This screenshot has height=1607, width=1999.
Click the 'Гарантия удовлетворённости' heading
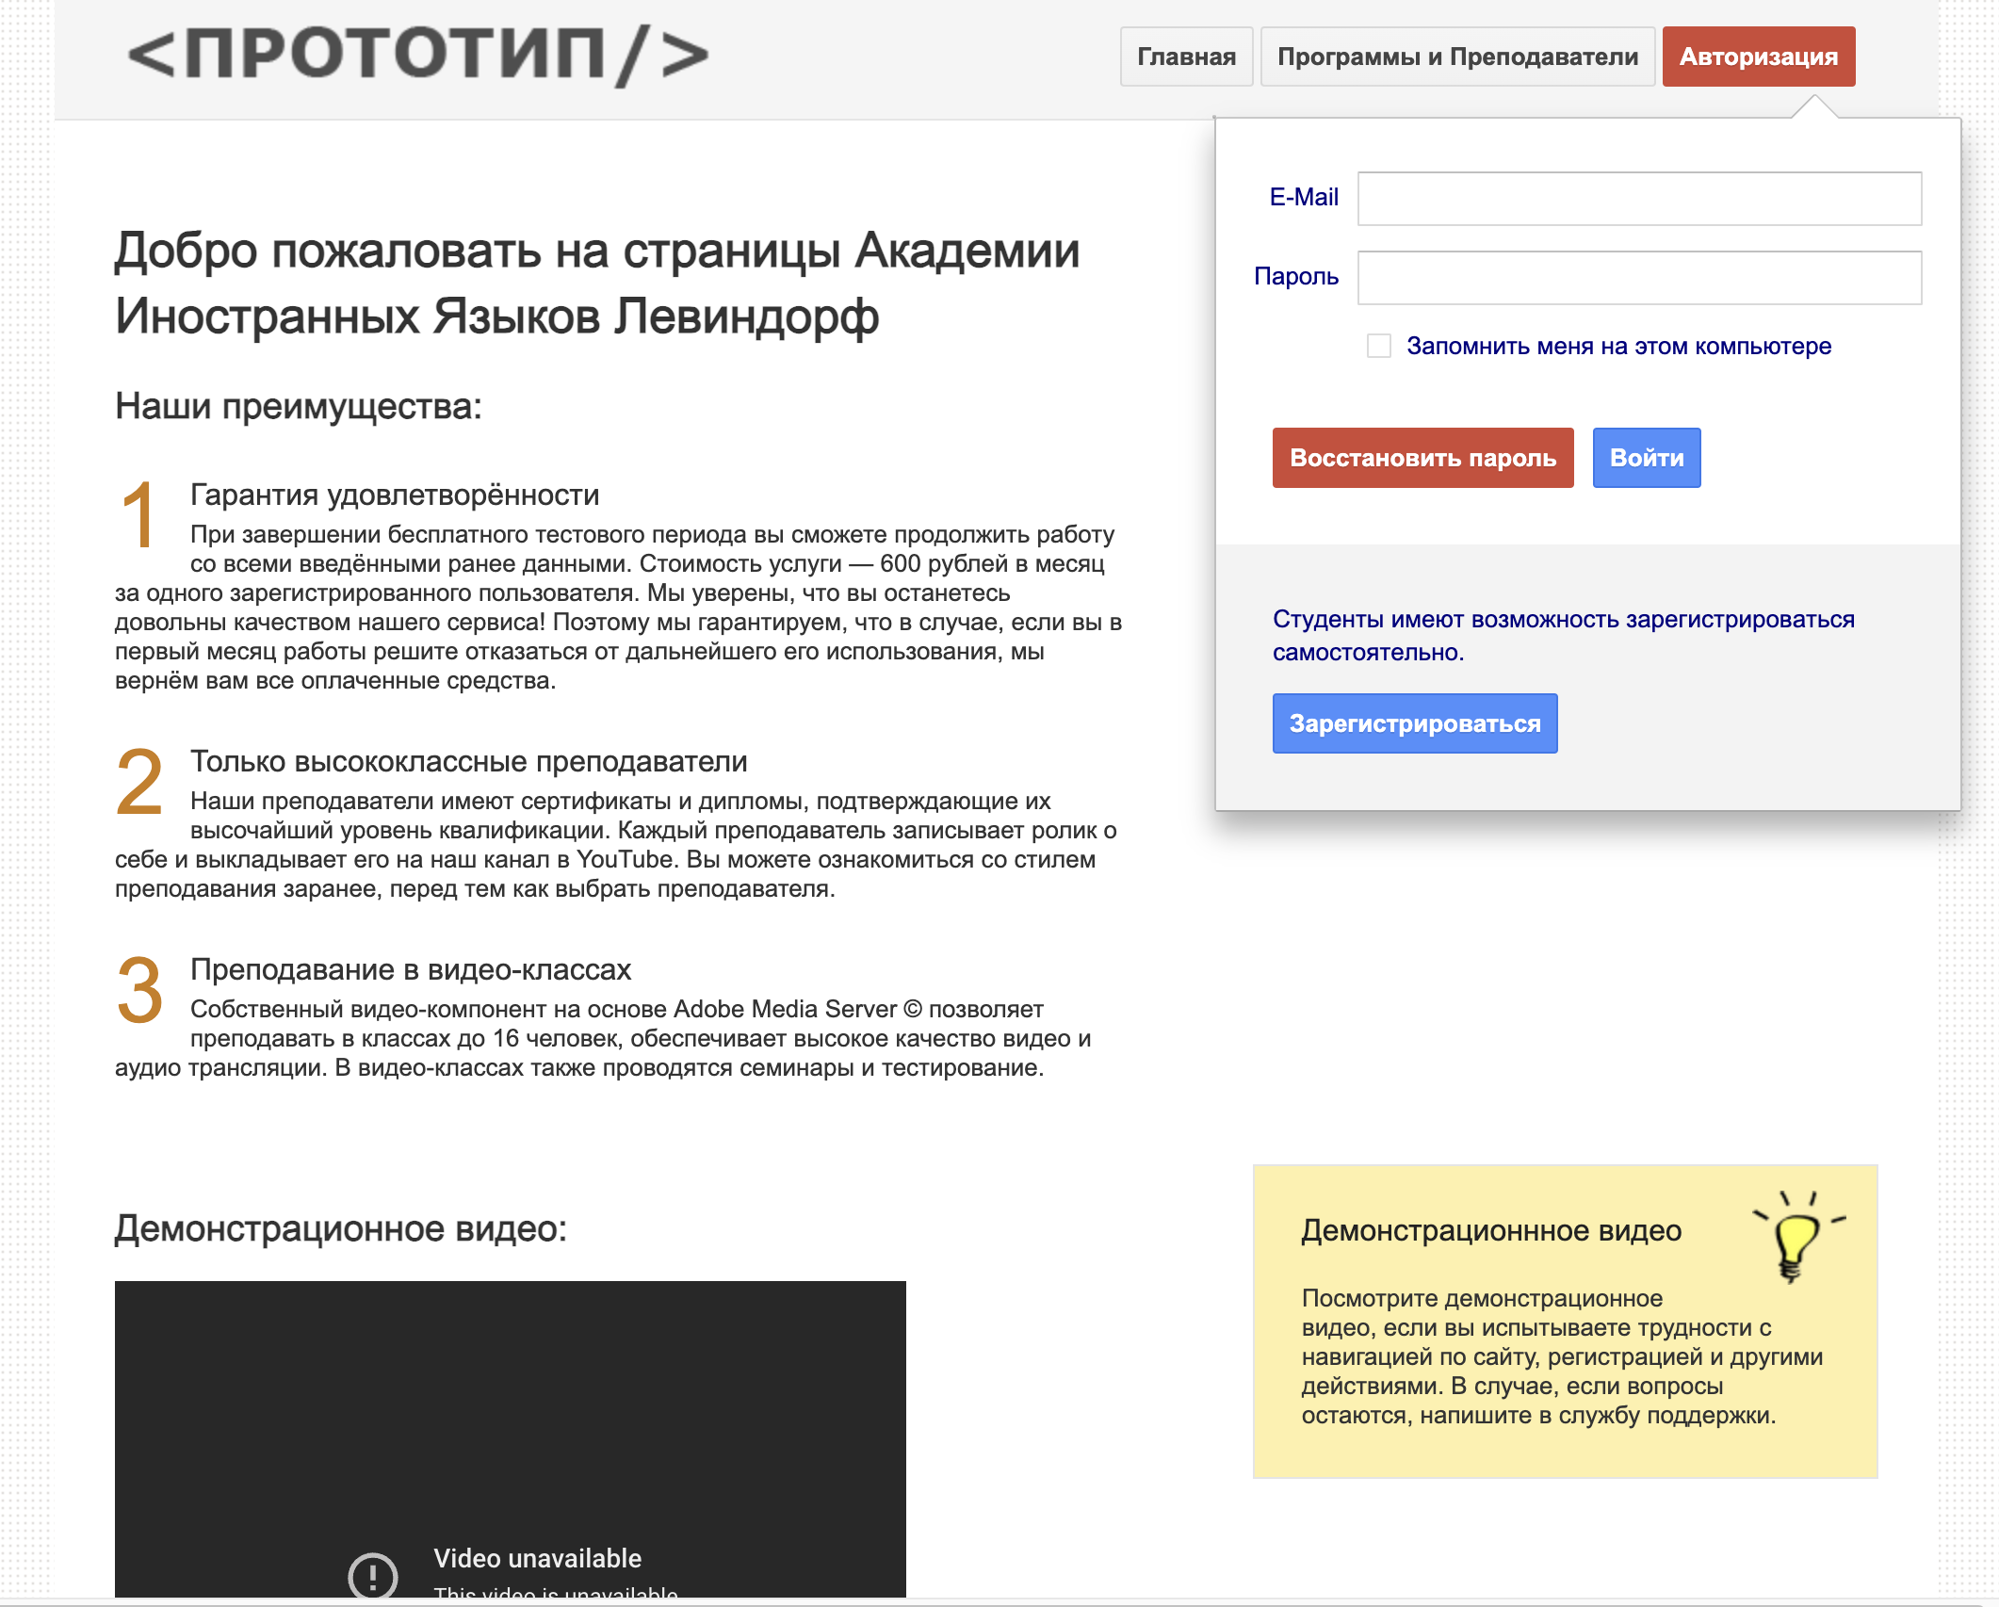click(395, 495)
